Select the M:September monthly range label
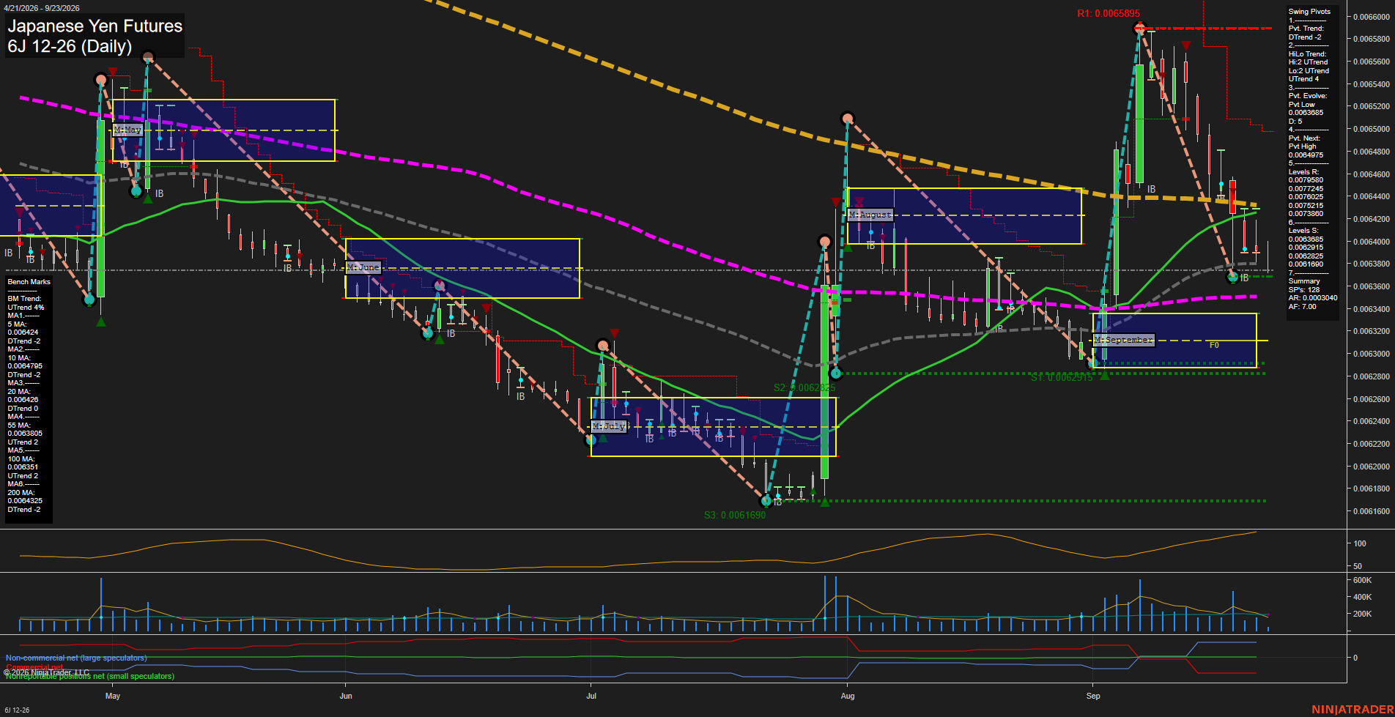Image resolution: width=1395 pixels, height=717 pixels. click(1124, 340)
